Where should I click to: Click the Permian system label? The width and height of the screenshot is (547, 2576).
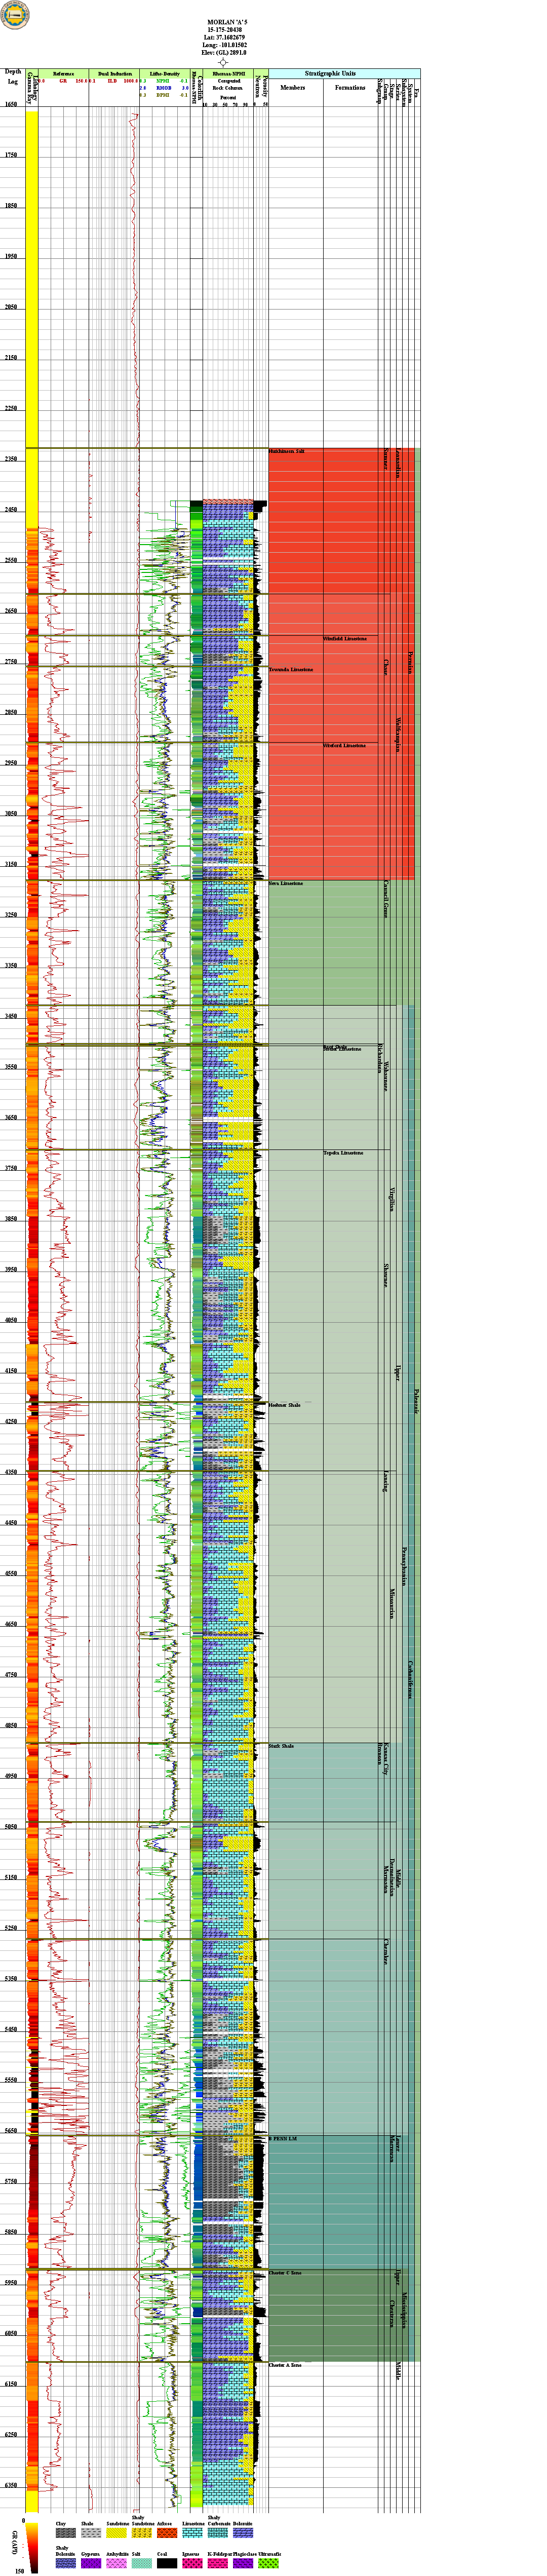410,662
